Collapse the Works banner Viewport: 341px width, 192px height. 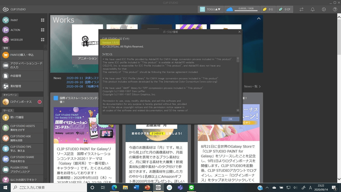point(259,18)
